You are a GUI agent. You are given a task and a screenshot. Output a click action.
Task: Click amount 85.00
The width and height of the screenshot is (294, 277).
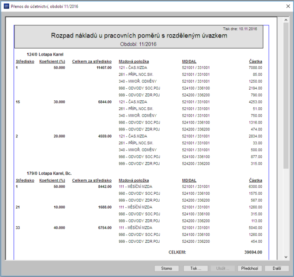(258, 74)
